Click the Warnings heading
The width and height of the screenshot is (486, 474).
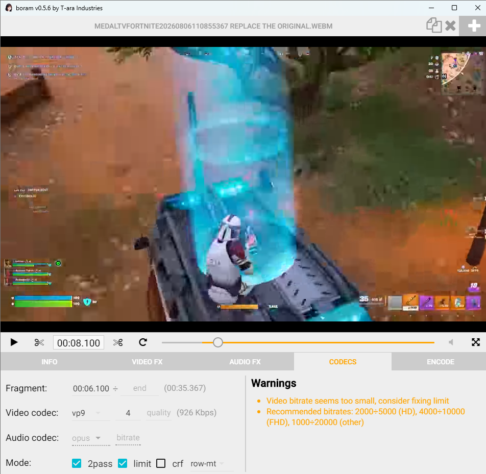pos(274,383)
